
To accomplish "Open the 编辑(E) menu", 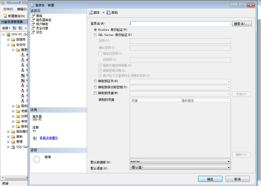I will pyautogui.click(x=22, y=9).
